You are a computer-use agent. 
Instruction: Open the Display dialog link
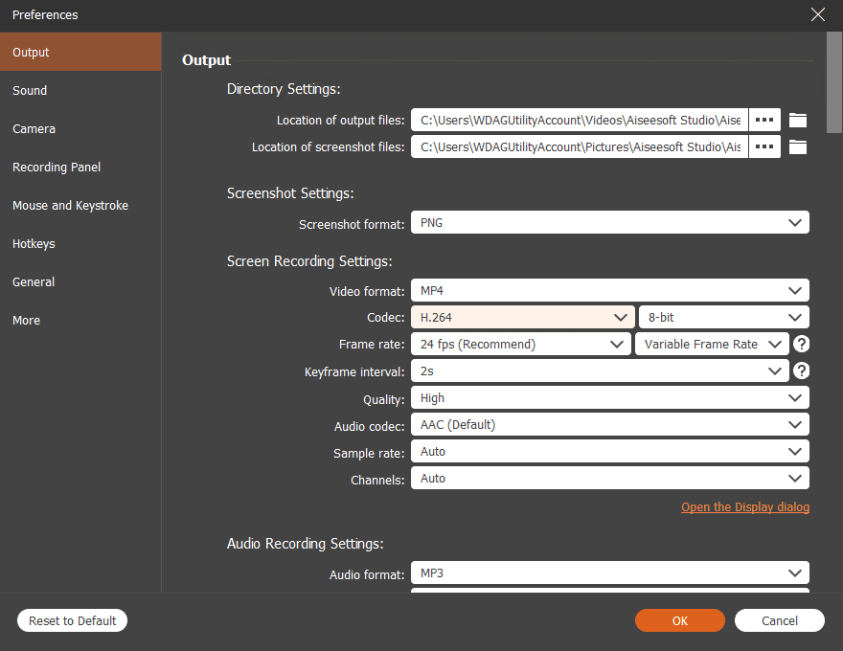tap(745, 507)
